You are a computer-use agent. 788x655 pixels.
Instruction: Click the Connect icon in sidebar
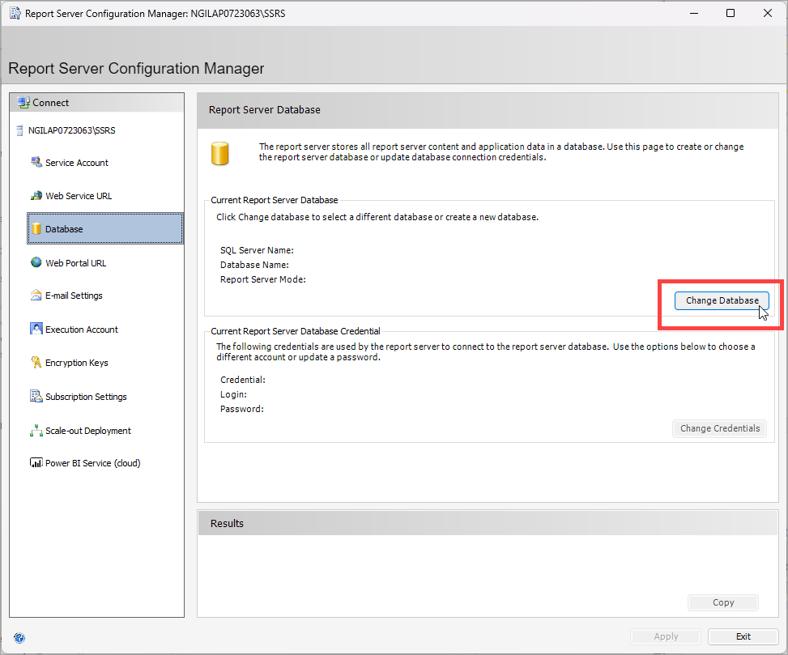coord(23,103)
